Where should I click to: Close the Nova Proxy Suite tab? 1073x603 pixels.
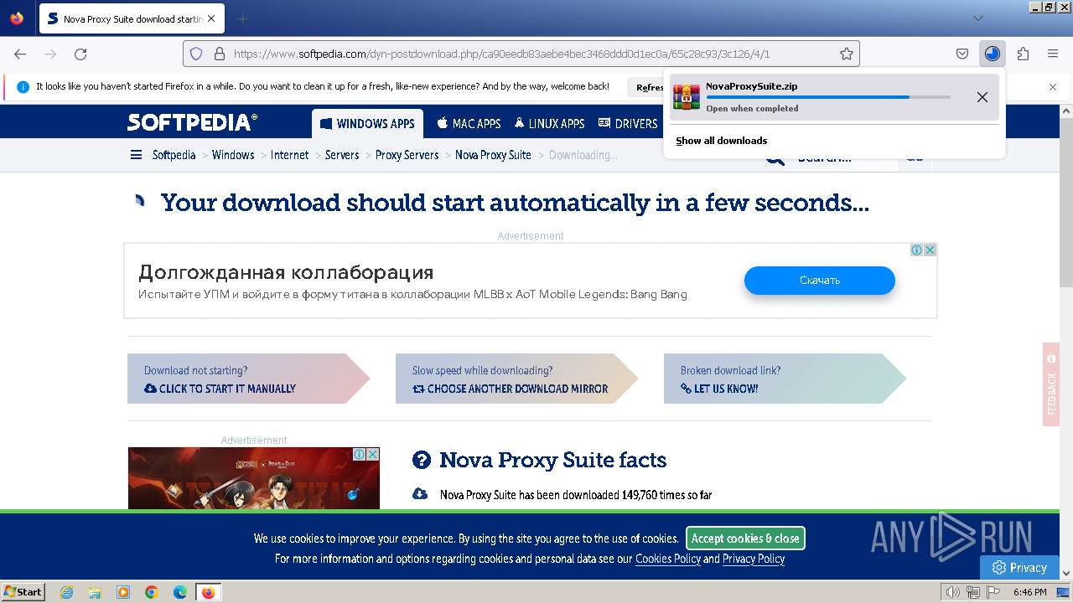[210, 18]
